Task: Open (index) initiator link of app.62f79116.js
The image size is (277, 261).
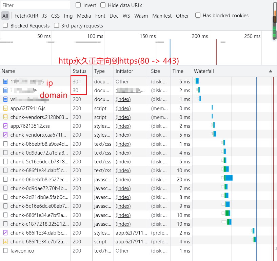Action: [x=123, y=108]
